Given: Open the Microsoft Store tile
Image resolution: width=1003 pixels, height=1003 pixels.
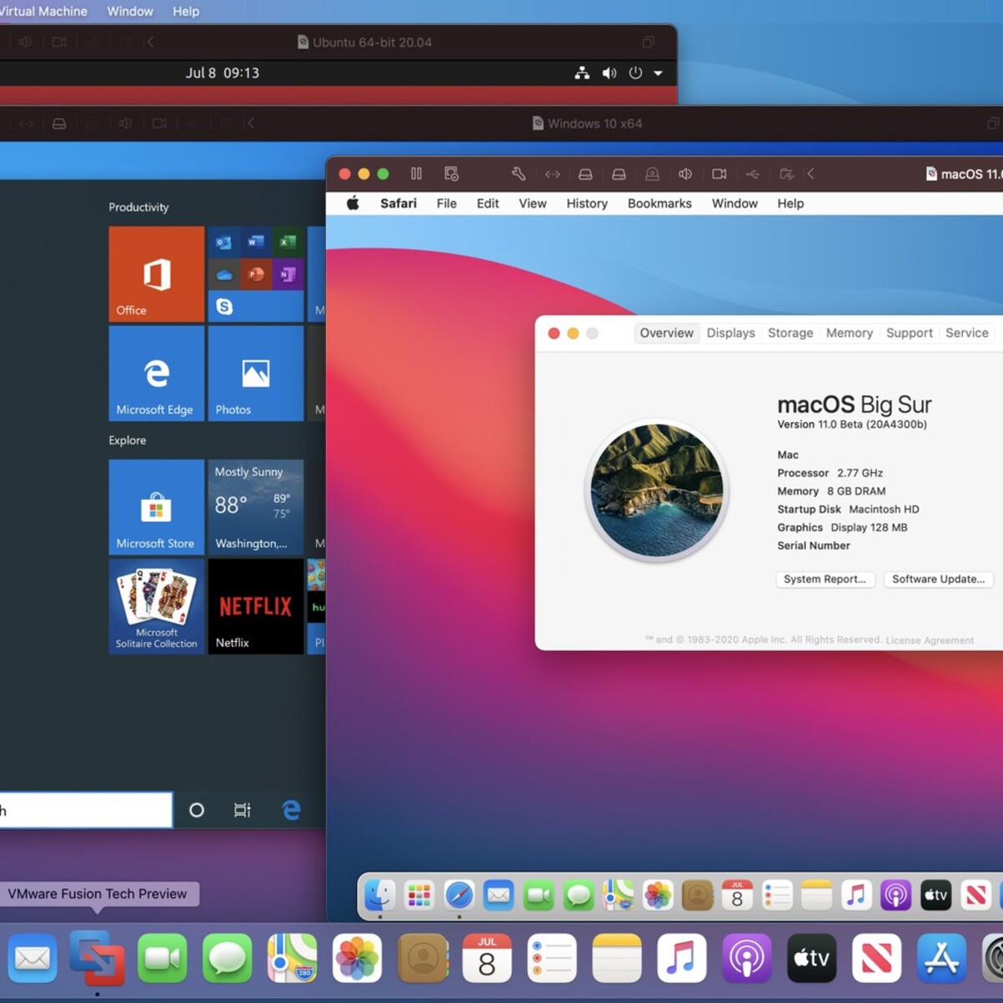Looking at the screenshot, I should pyautogui.click(x=156, y=507).
